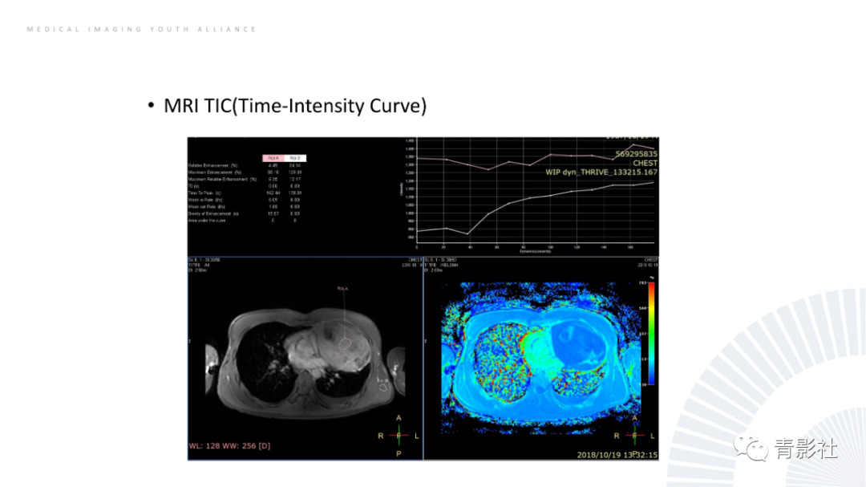Click the rainbow color scale bar

tap(651, 333)
